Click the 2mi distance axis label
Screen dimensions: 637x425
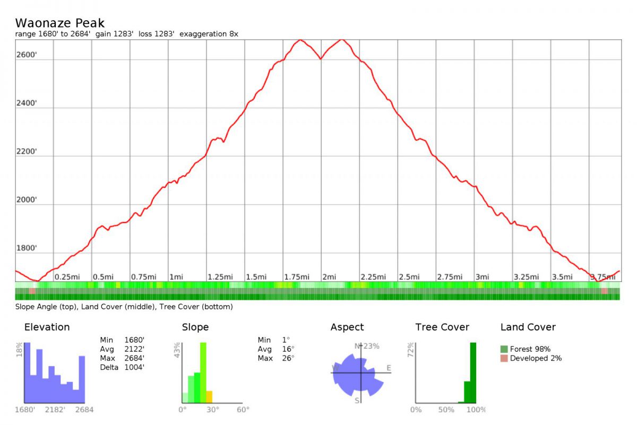[x=329, y=277]
